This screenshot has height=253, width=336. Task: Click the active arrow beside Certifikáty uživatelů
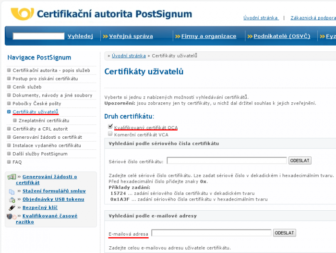(9, 112)
